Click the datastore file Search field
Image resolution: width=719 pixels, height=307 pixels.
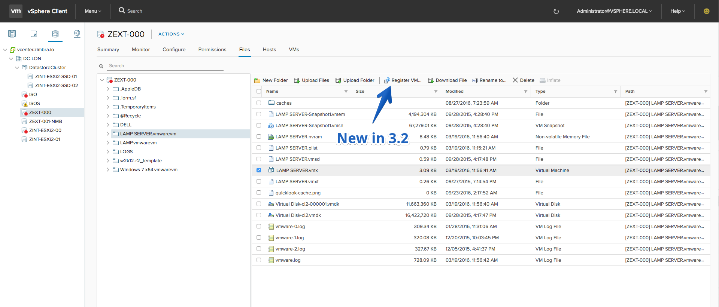166,66
